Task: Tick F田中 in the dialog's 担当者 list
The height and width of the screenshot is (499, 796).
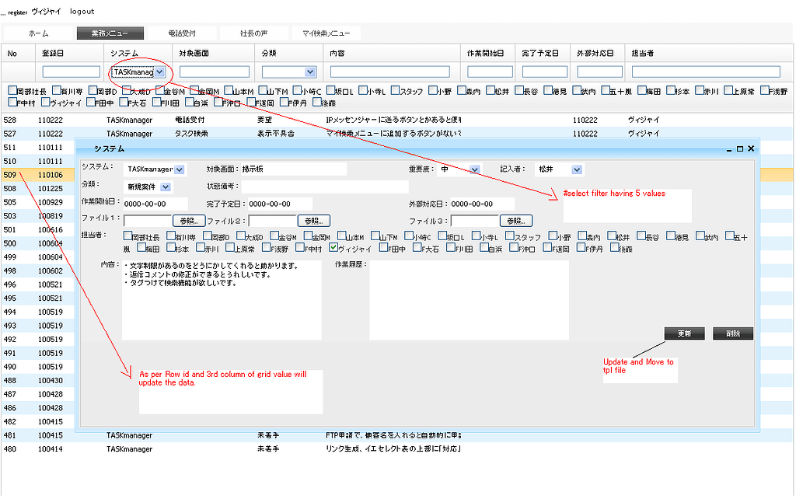Action: click(384, 248)
